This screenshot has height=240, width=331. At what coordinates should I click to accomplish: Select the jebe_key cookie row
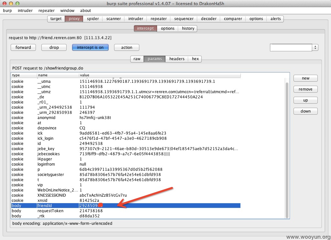(126, 149)
